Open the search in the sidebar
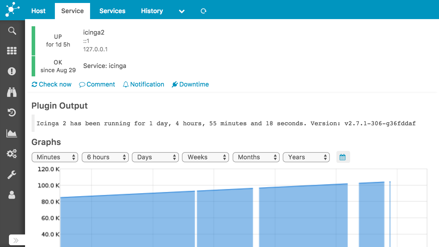 [x=12, y=31]
